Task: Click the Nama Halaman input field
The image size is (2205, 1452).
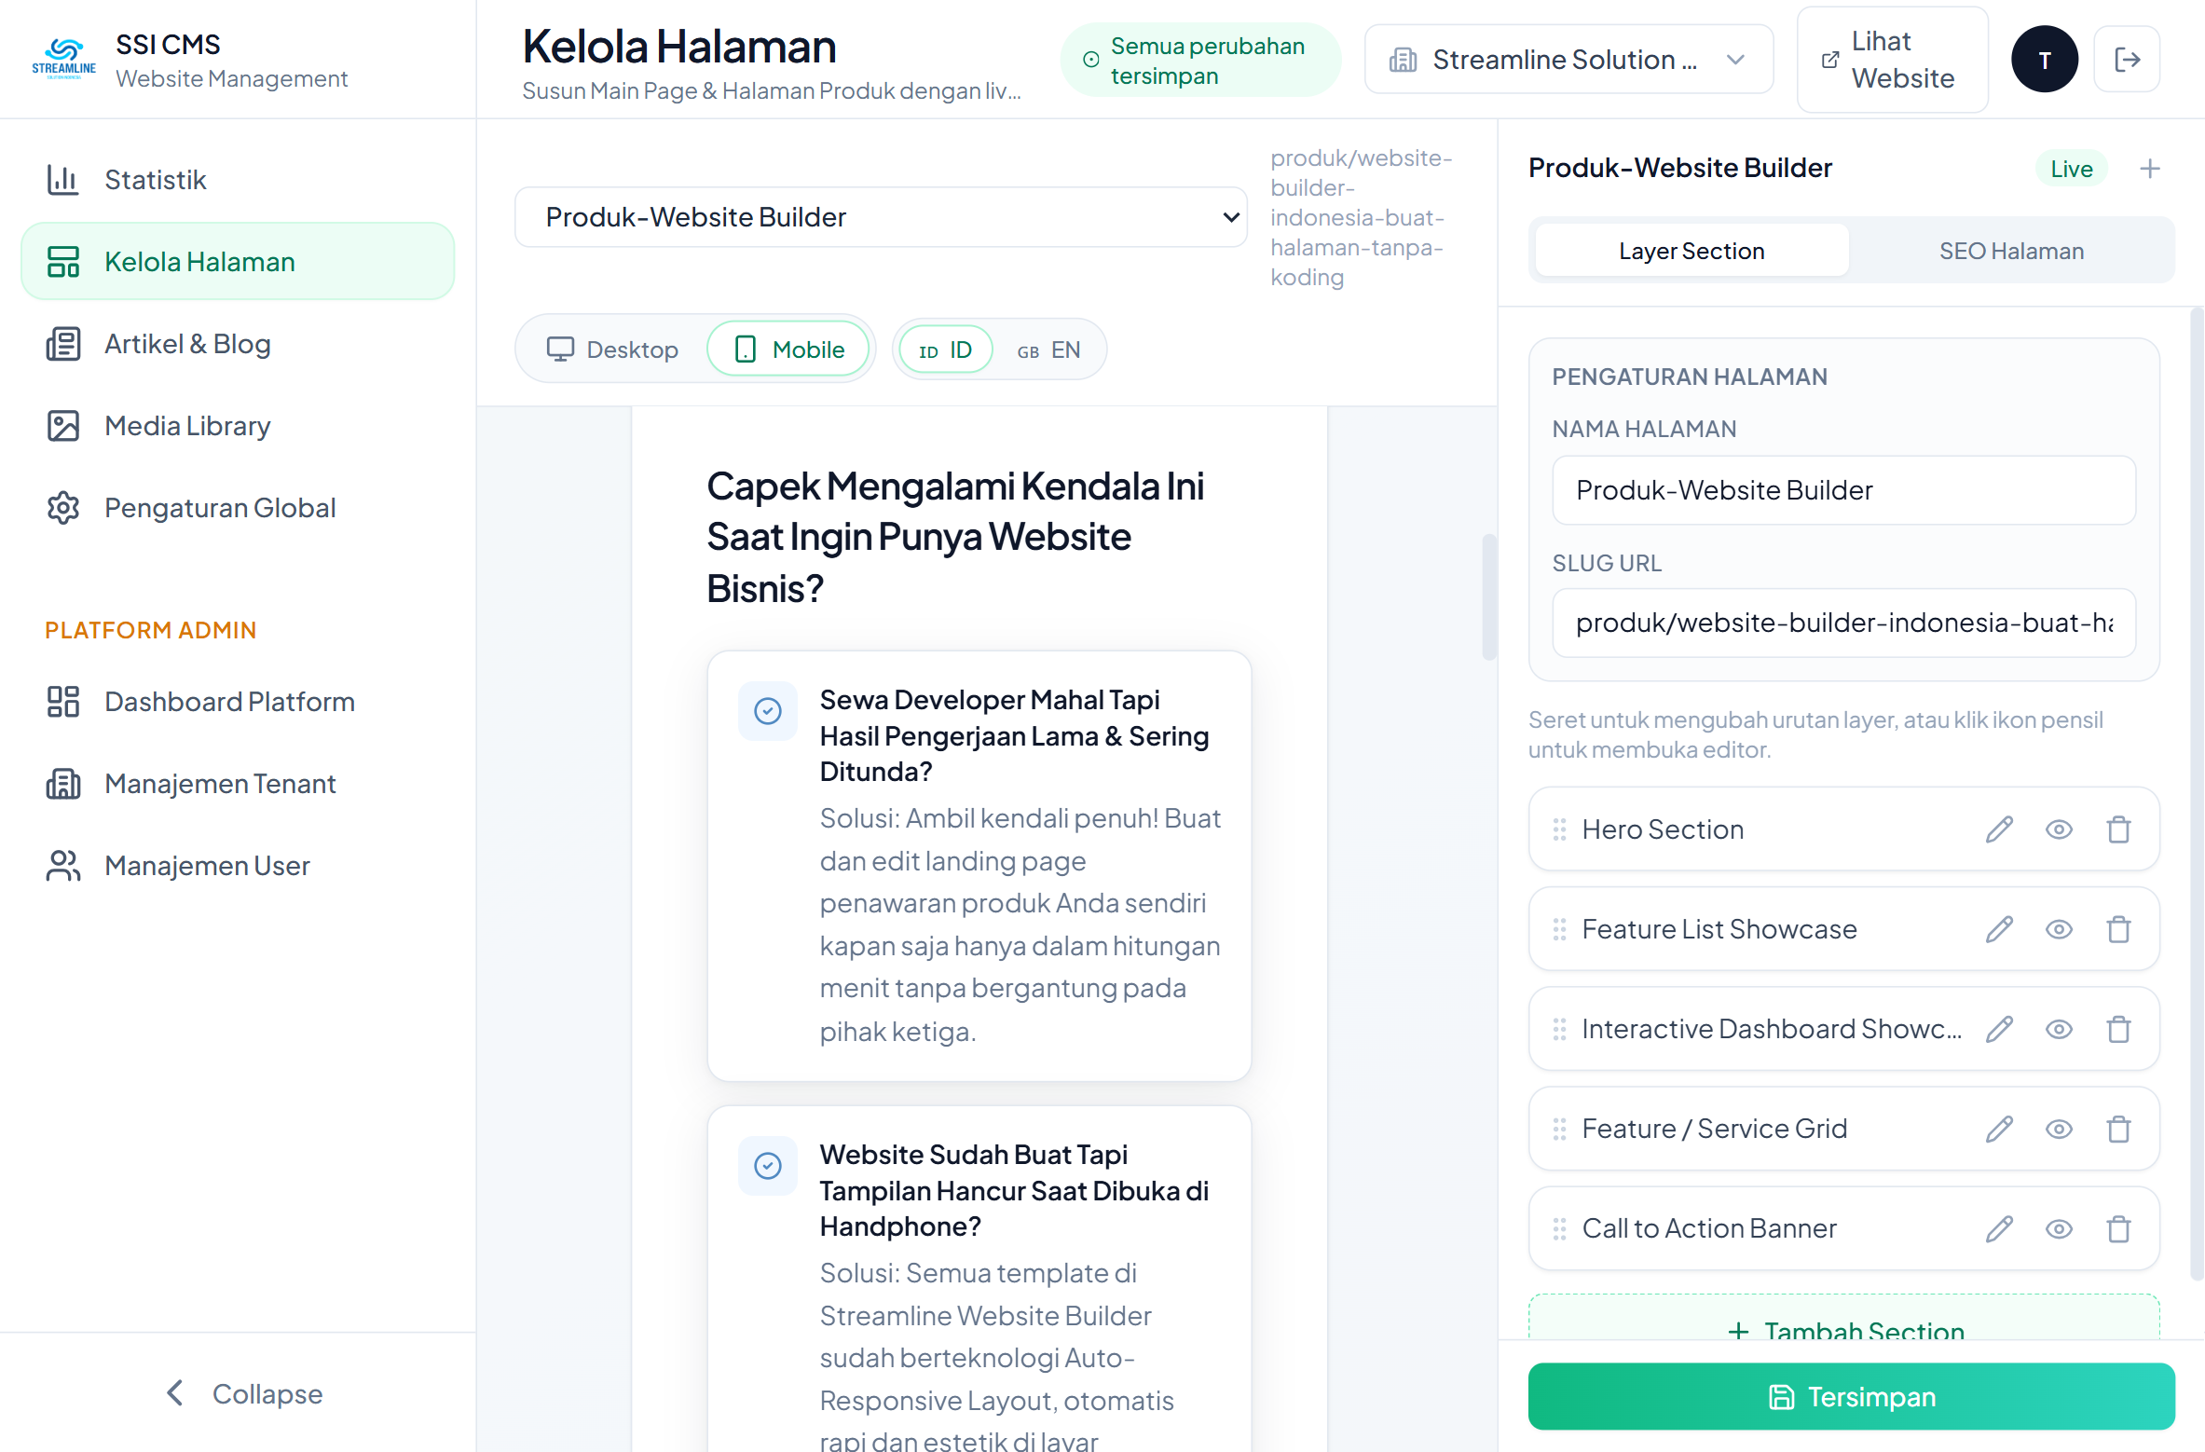Action: [x=1843, y=490]
